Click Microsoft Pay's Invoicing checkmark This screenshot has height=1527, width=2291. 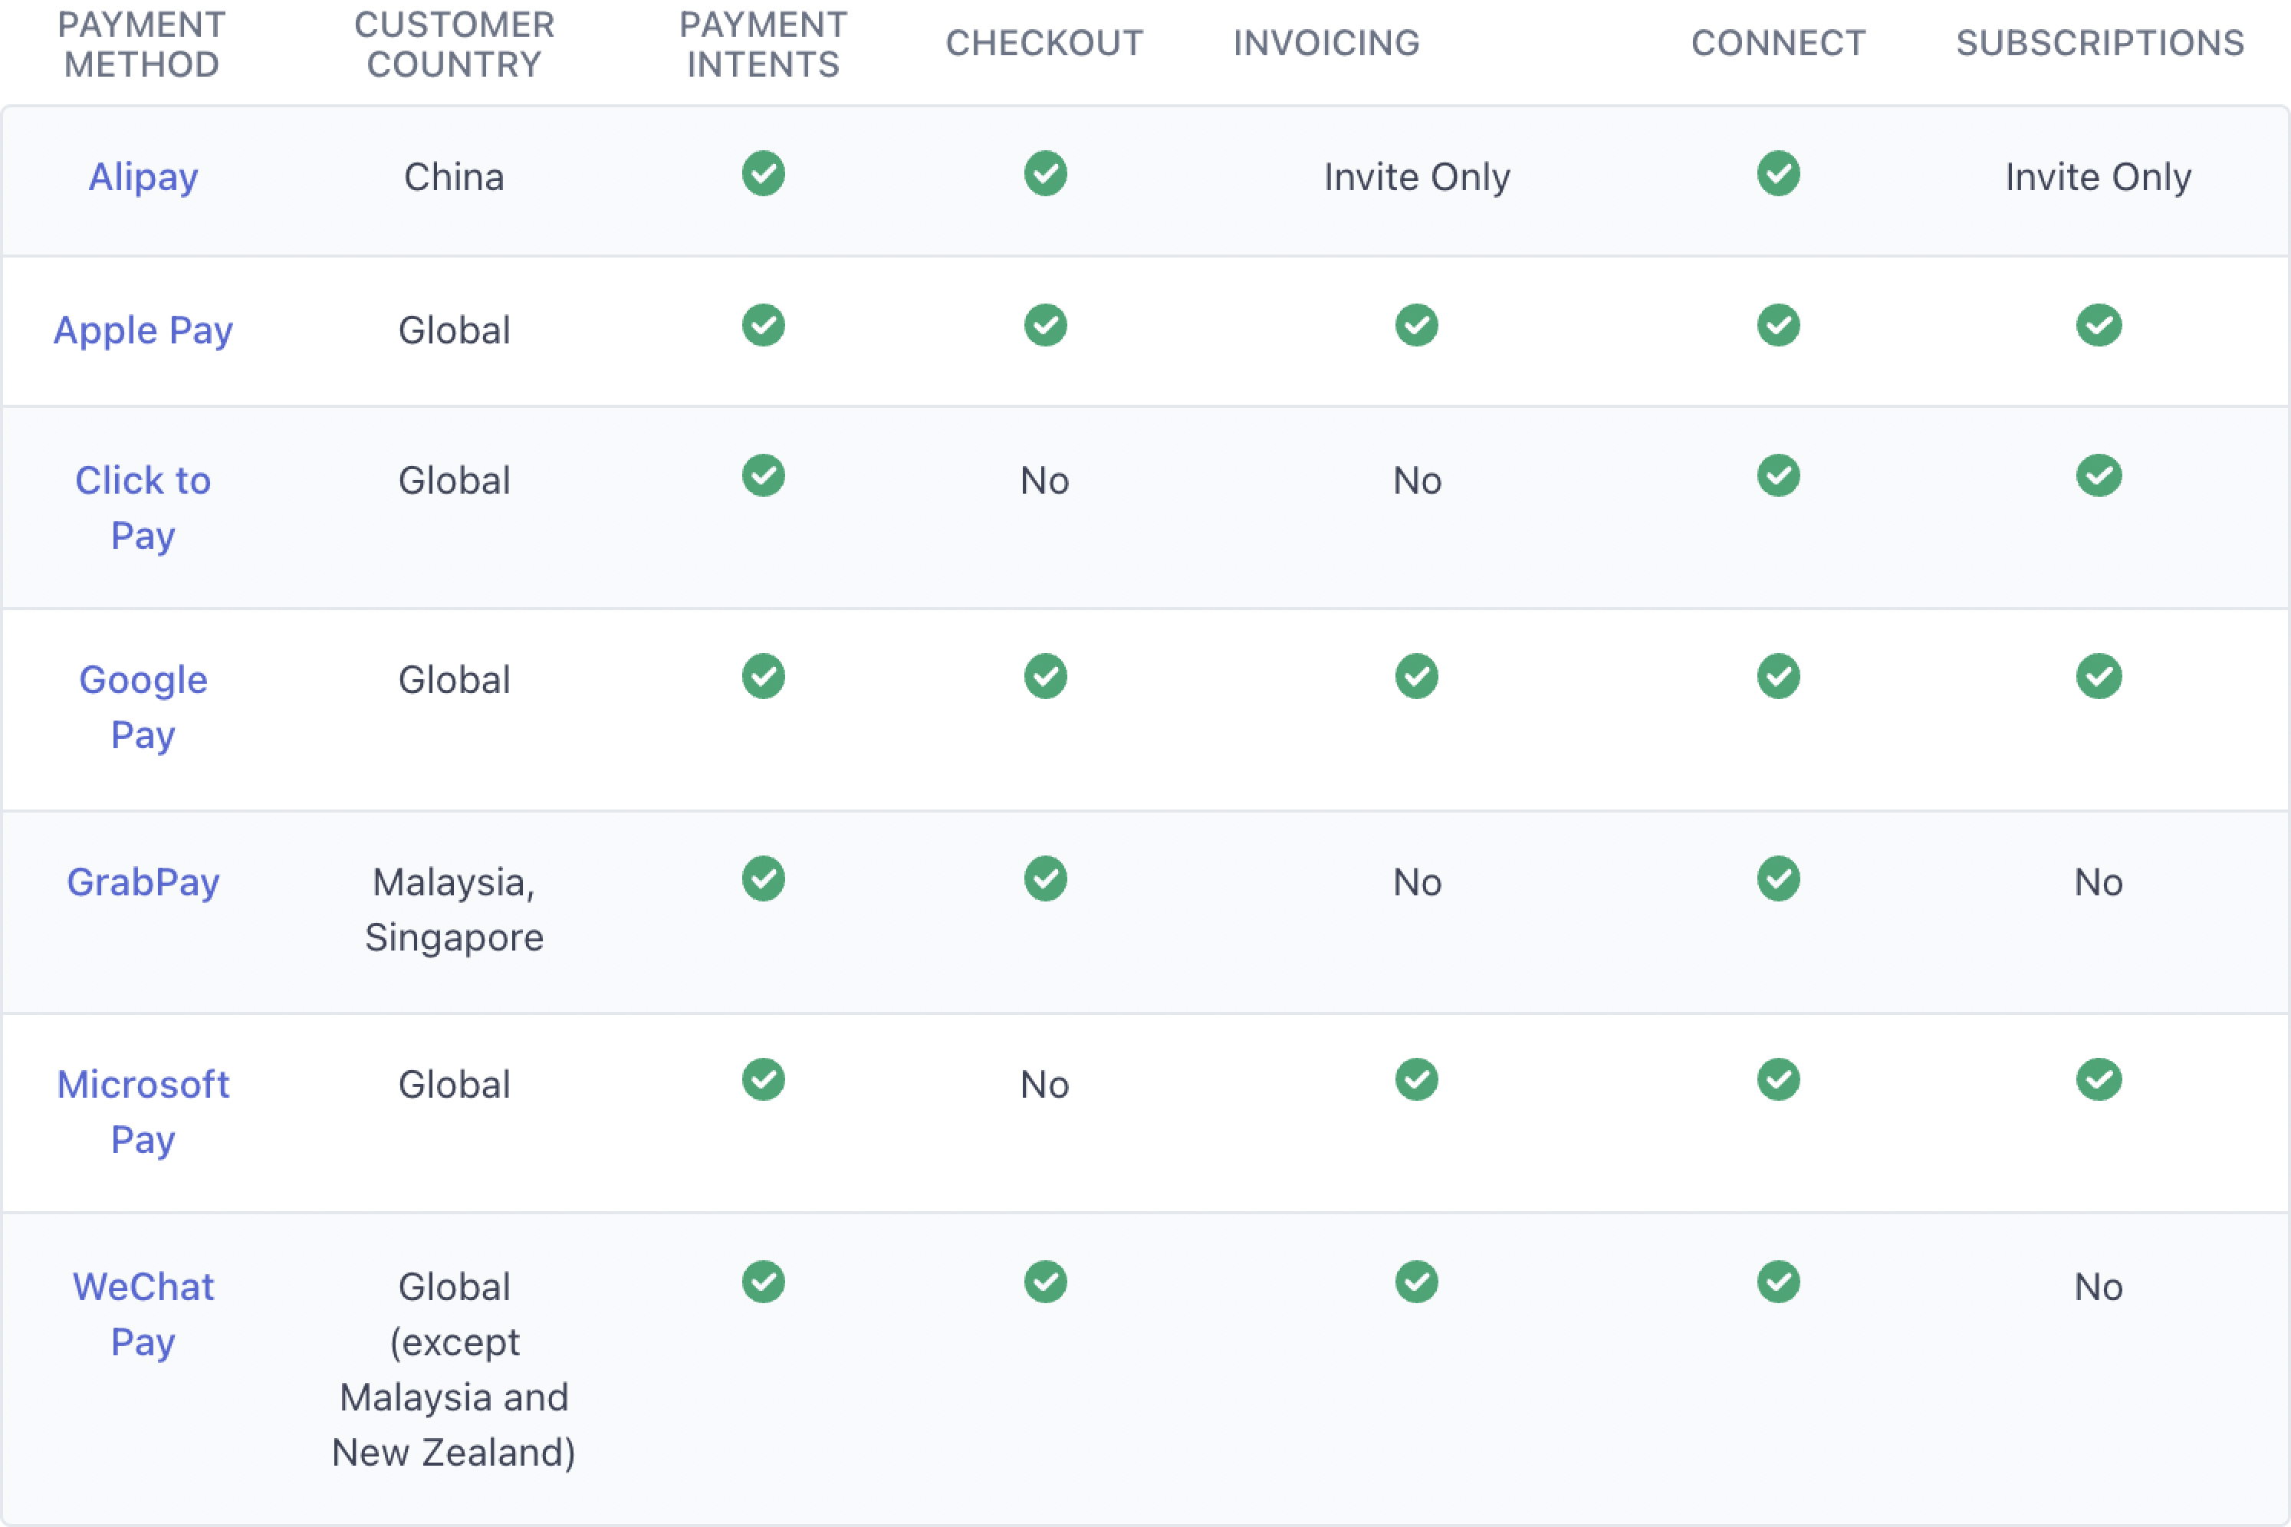tap(1416, 1079)
